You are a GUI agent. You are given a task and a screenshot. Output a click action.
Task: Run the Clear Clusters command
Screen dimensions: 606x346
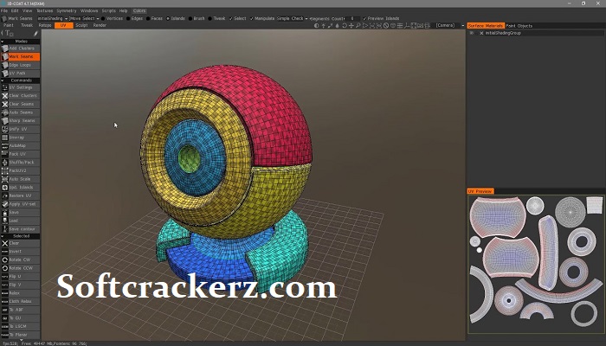pyautogui.click(x=20, y=96)
